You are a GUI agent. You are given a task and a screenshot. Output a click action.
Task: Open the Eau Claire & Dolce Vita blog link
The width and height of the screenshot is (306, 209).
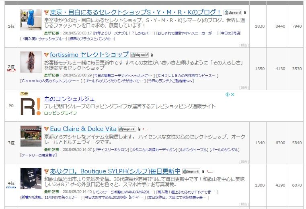[x=83, y=129]
